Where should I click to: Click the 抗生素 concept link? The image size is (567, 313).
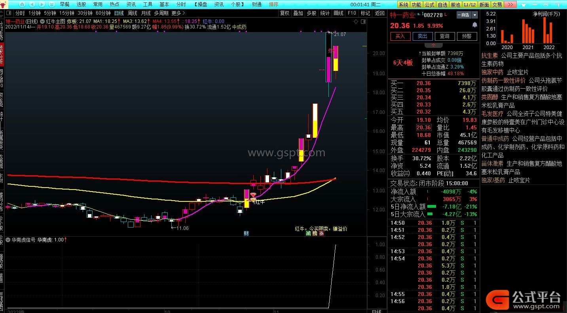click(x=489, y=56)
